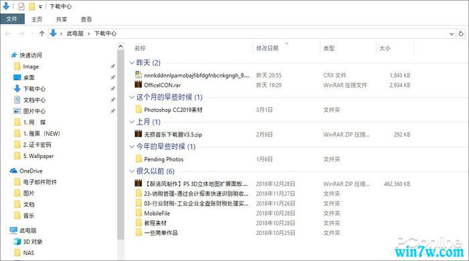Open the 文件 menu tab
Viewport: 469px width, 261px height.
12,19
